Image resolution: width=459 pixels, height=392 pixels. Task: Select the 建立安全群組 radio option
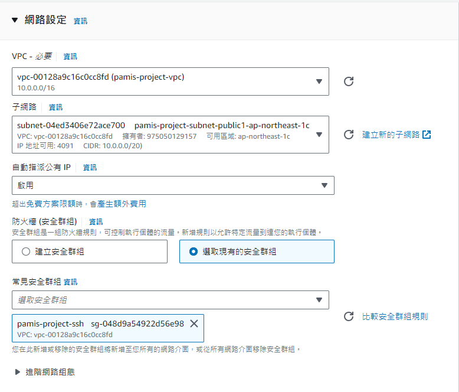pos(26,251)
